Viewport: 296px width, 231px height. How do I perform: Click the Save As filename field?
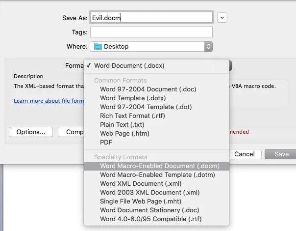[151, 18]
